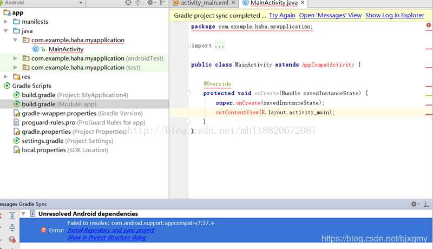The image size is (433, 249).
Task: Open local.properties (SDK Location)
Action: click(65, 150)
